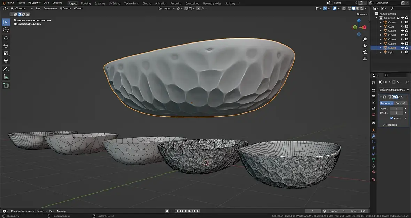Open the Output properties tab

coord(373,96)
